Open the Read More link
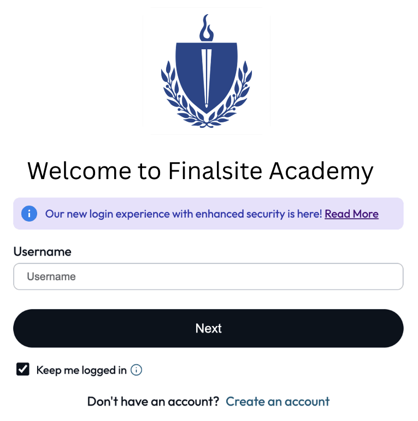Image resolution: width=418 pixels, height=421 pixels. [x=351, y=214]
